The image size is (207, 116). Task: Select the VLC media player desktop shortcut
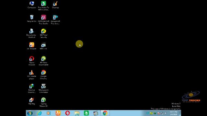point(32,75)
